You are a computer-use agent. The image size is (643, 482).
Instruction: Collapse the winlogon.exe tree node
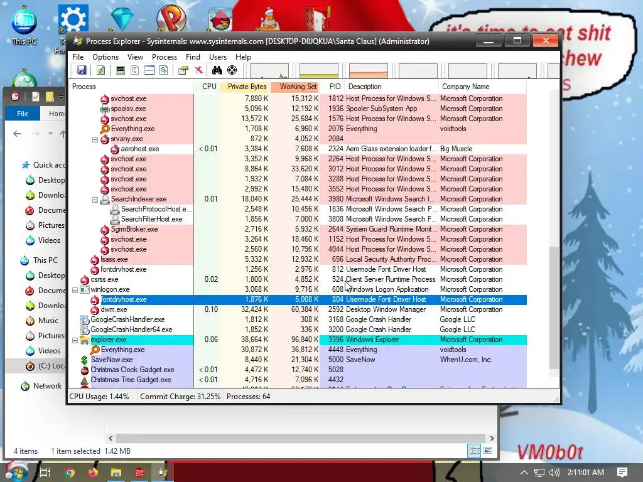click(x=75, y=289)
